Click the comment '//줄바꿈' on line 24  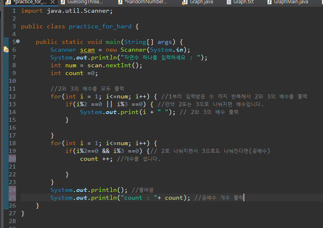pyautogui.click(x=143, y=190)
